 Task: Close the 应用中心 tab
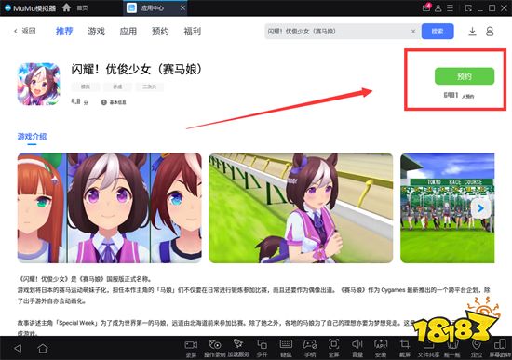pos(182,7)
